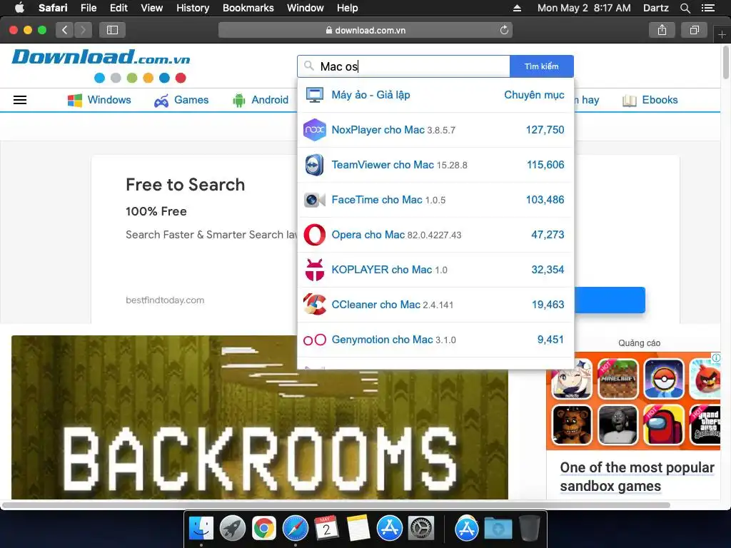The width and height of the screenshot is (731, 548).
Task: Click the Minecraft thumbnail in ad
Action: 618,379
